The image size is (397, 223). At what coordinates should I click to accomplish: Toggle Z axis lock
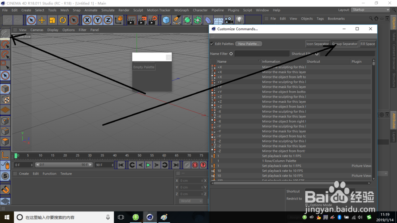coord(108,20)
